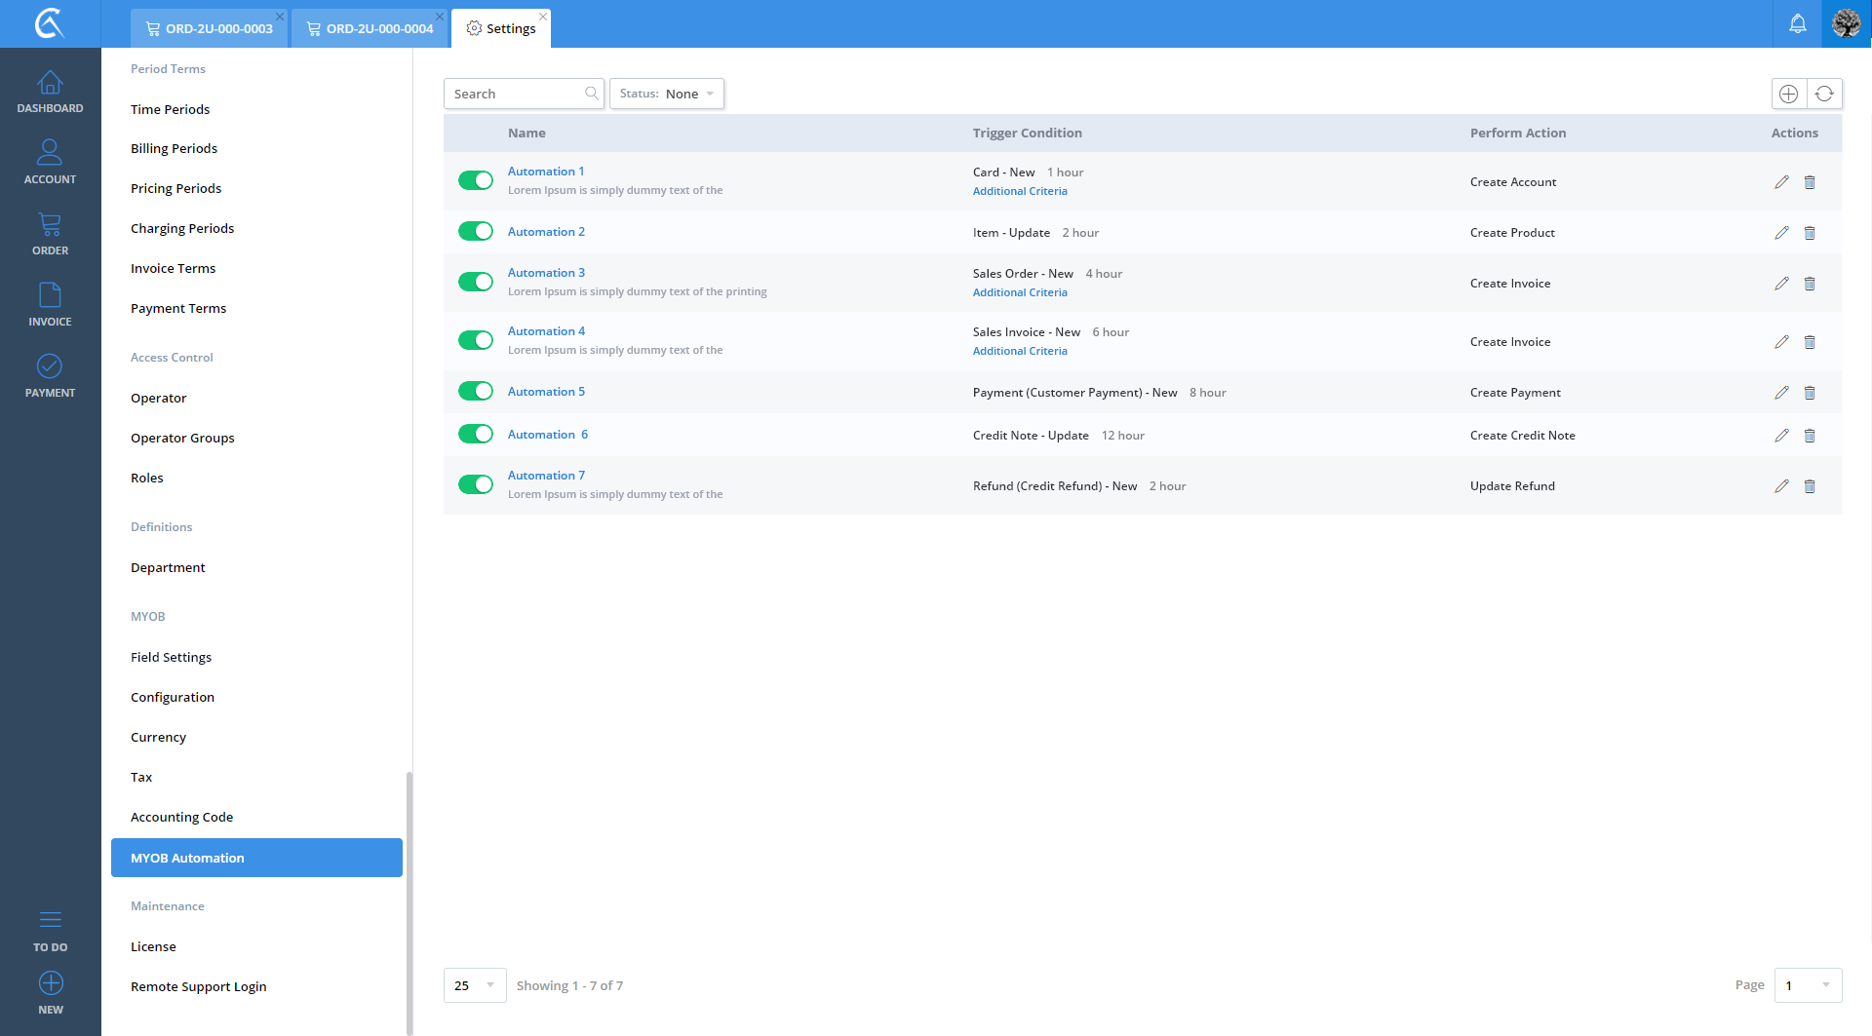Open the Page number dropdown

pyautogui.click(x=1808, y=985)
